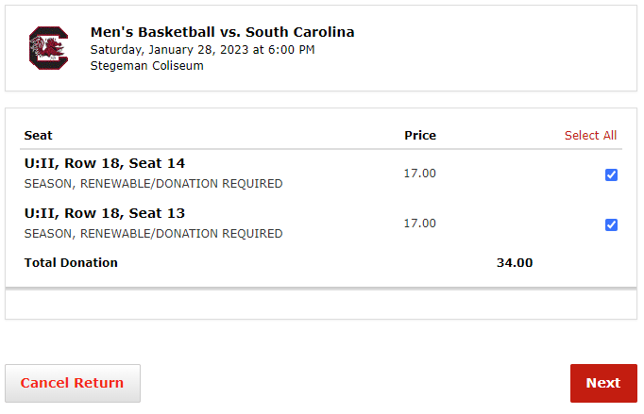Click the 17.00 price for Seat 13

tap(419, 224)
